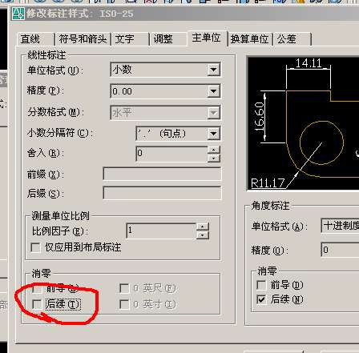Enable angular 前导(D) checkbox
359x353 pixels.
click(x=261, y=285)
